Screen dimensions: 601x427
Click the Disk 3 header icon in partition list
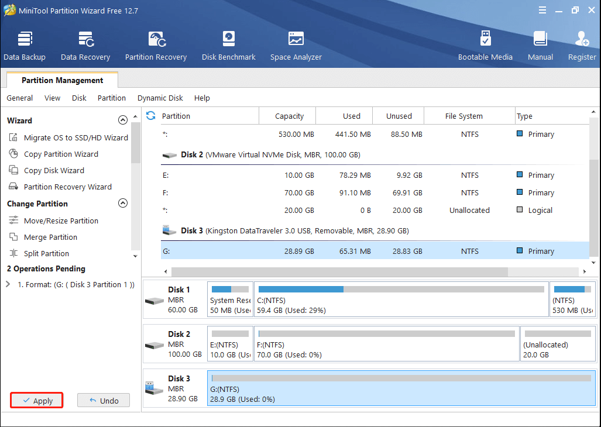tap(169, 230)
